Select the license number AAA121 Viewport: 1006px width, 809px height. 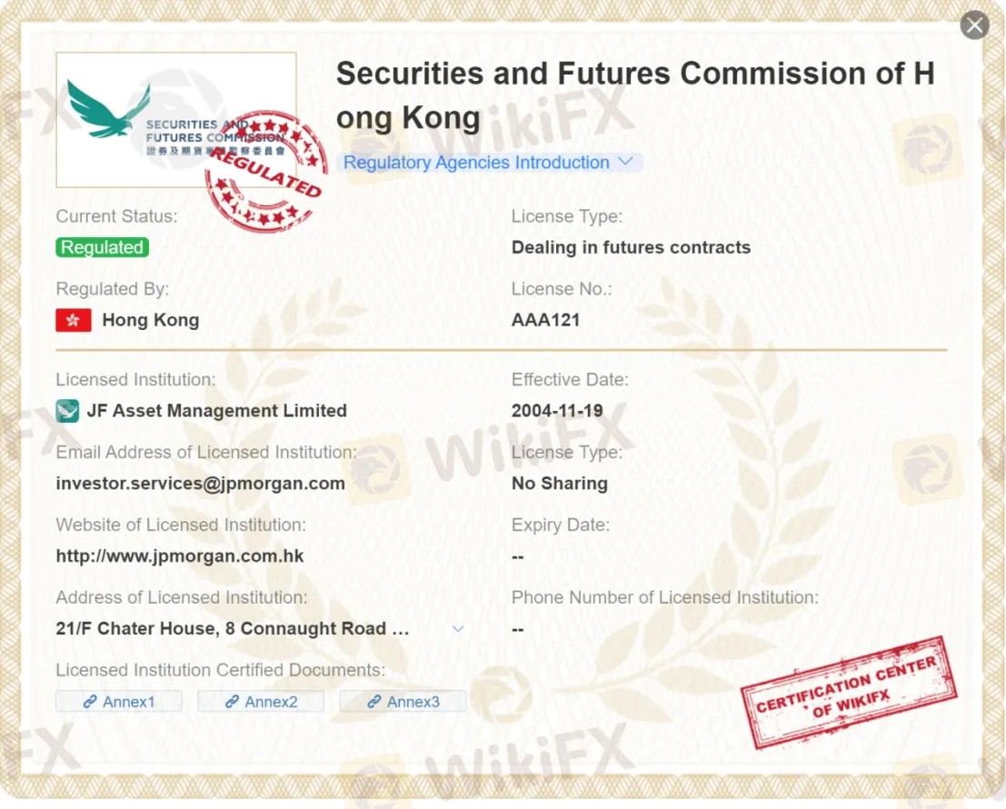[x=546, y=320]
